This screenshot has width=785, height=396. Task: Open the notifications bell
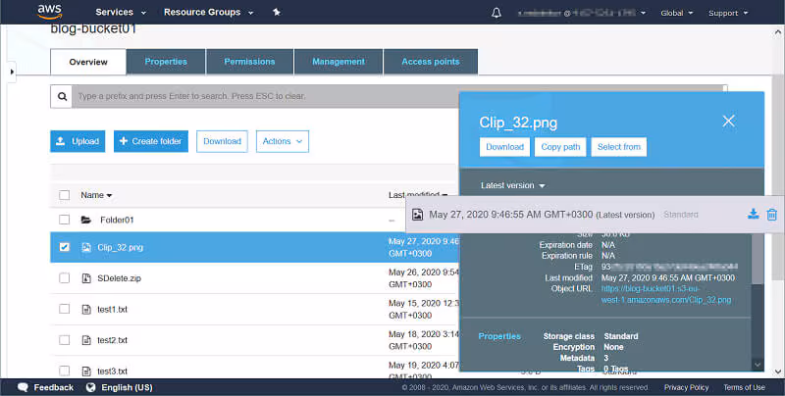click(x=497, y=13)
